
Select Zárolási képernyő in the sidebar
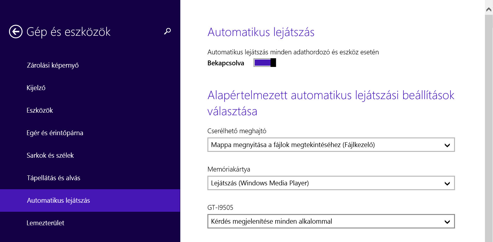[52, 65]
